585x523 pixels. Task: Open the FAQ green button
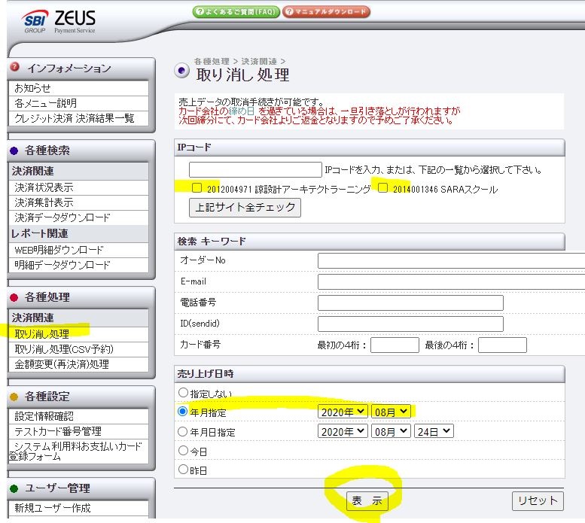[x=236, y=12]
